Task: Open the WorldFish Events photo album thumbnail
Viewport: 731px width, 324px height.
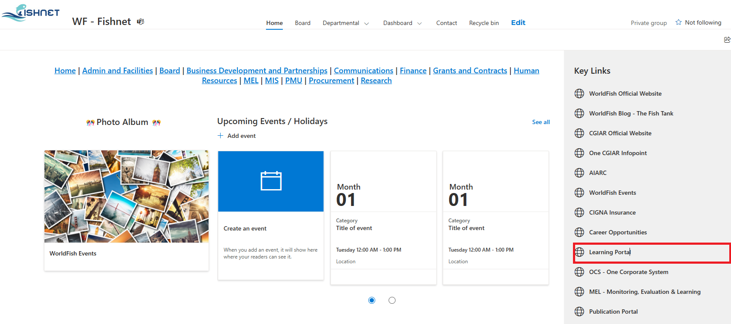Action: [x=127, y=196]
